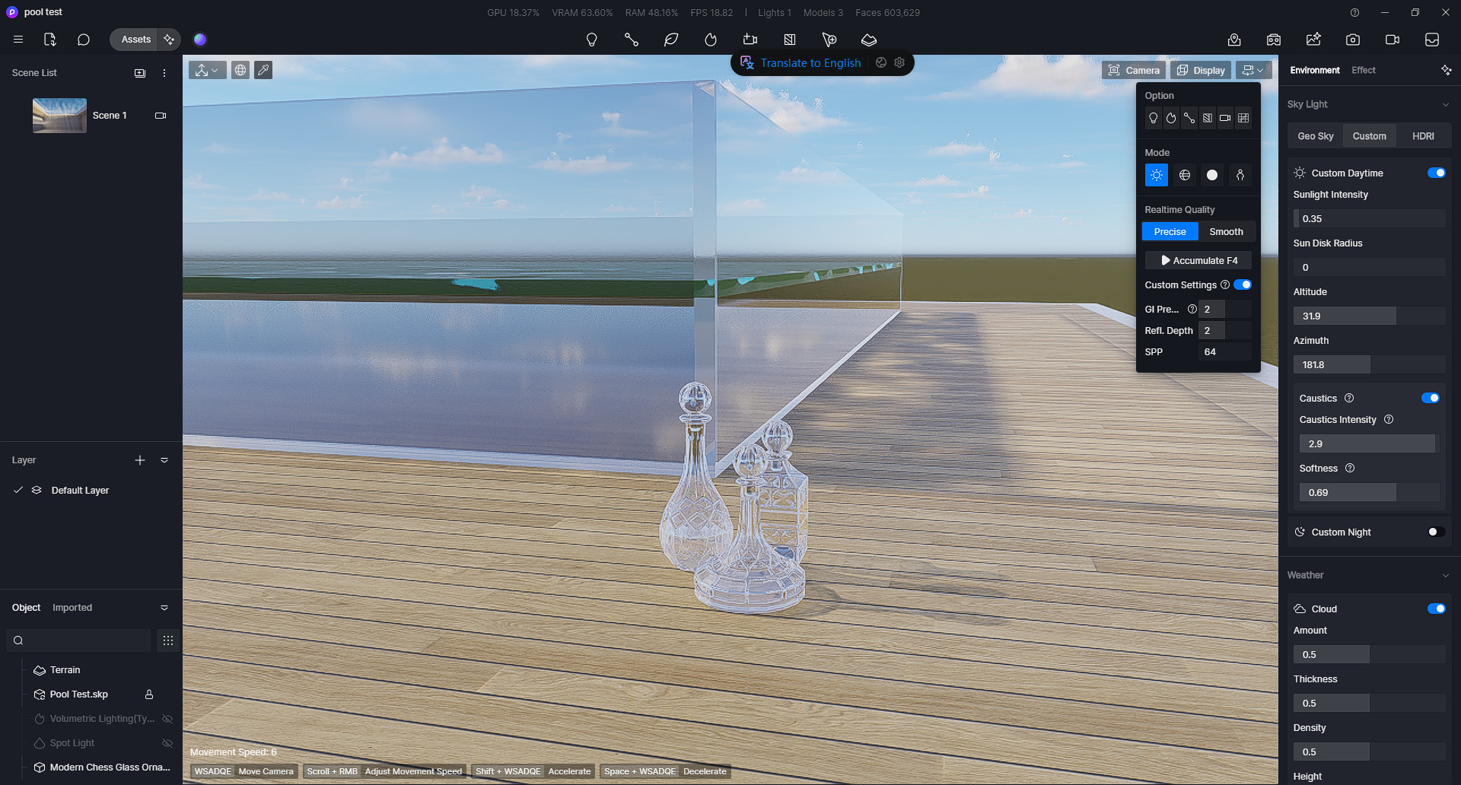Open the hamburger main menu
The width and height of the screenshot is (1461, 785).
click(18, 40)
